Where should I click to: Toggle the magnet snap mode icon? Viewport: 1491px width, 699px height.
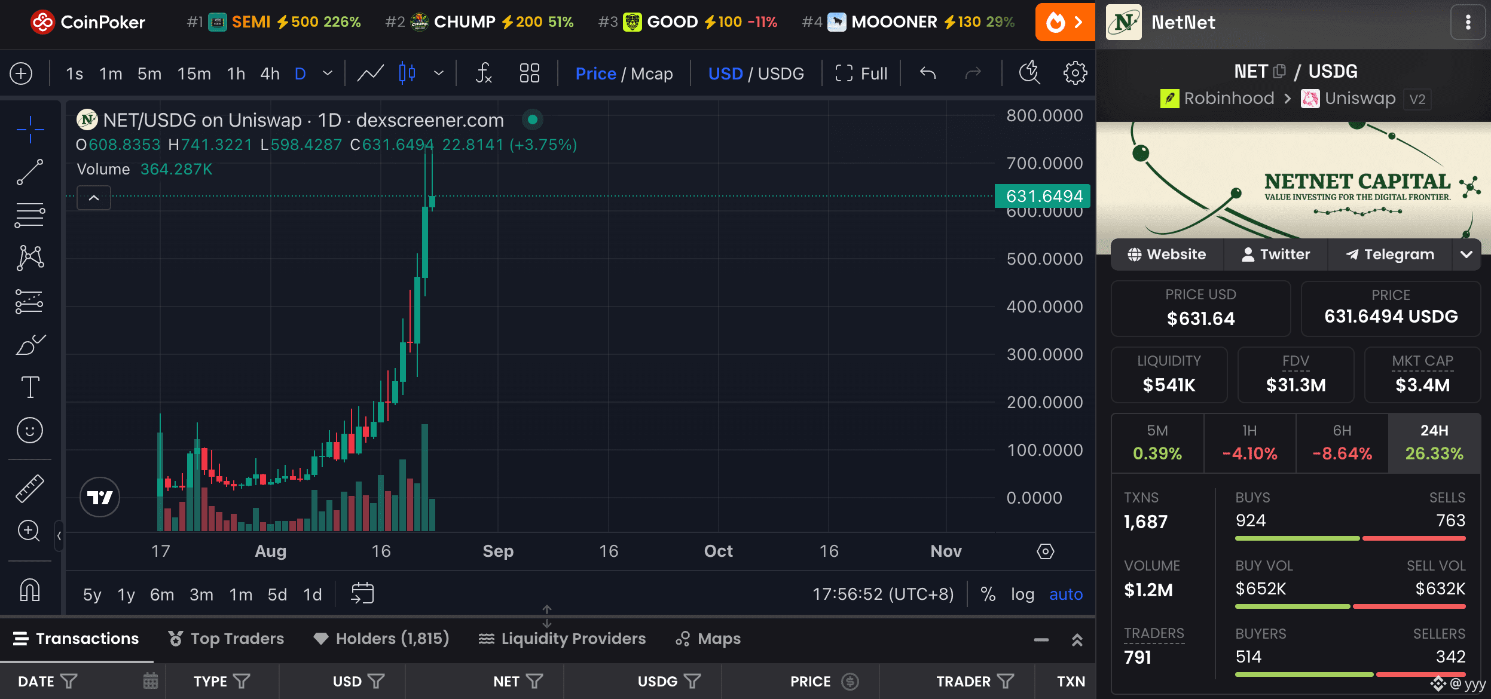(x=30, y=590)
